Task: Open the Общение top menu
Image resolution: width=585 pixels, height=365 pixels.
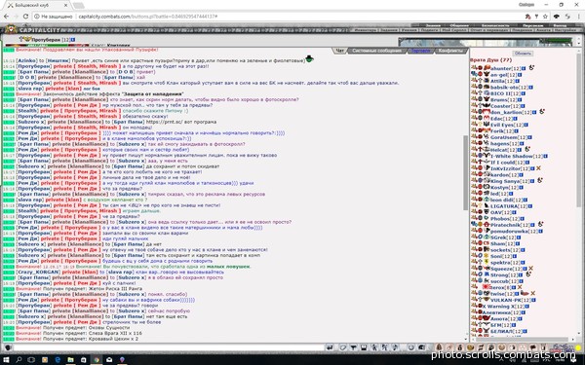Action: pos(459,25)
